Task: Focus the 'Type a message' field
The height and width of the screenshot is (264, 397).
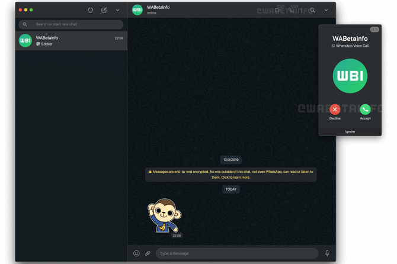Action: pos(237,253)
